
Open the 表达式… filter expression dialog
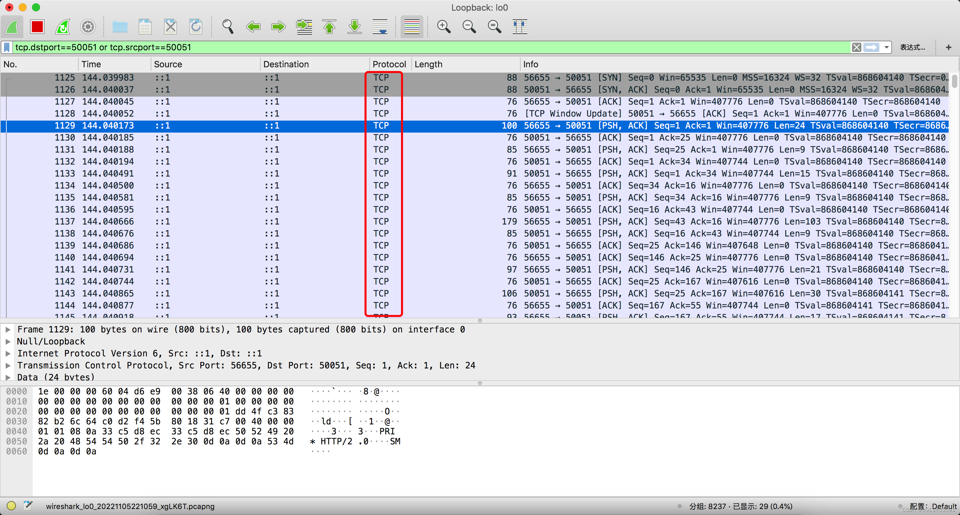click(x=912, y=47)
